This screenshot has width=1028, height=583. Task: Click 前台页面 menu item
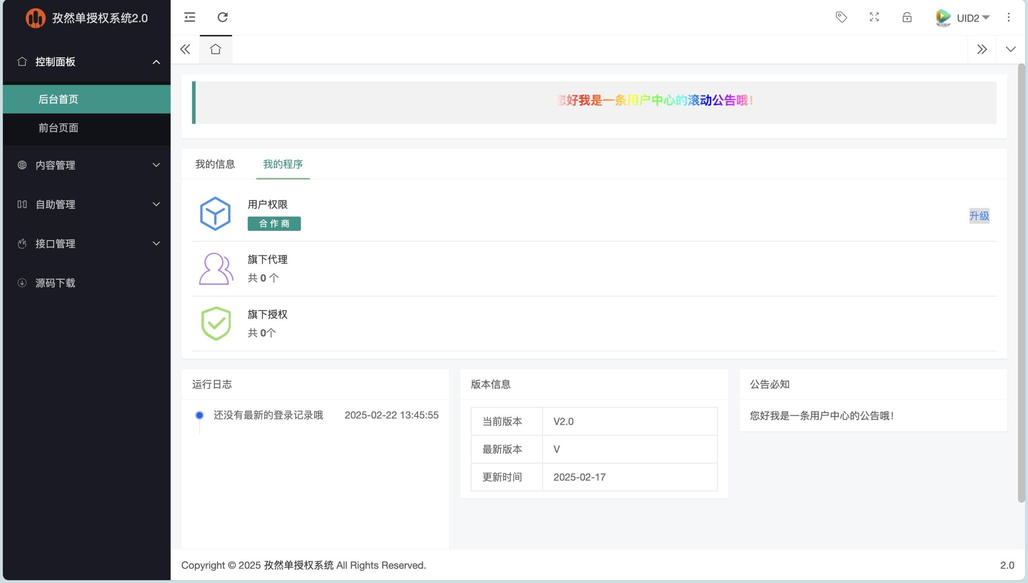59,128
